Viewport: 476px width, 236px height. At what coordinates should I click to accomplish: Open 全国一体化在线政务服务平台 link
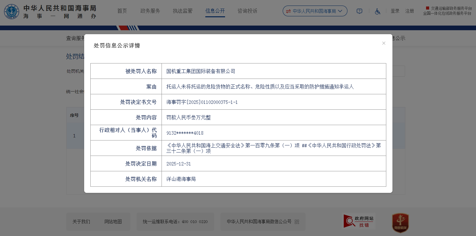click(447, 14)
